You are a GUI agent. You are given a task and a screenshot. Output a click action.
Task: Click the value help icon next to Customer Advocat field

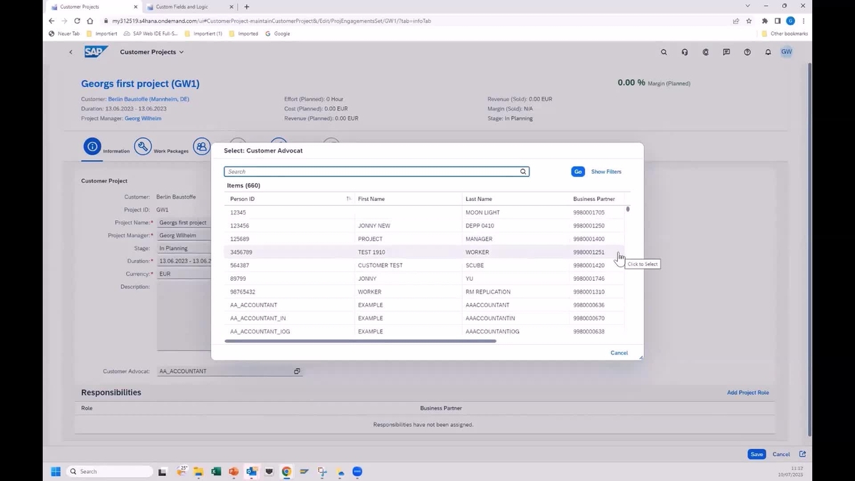297,371
